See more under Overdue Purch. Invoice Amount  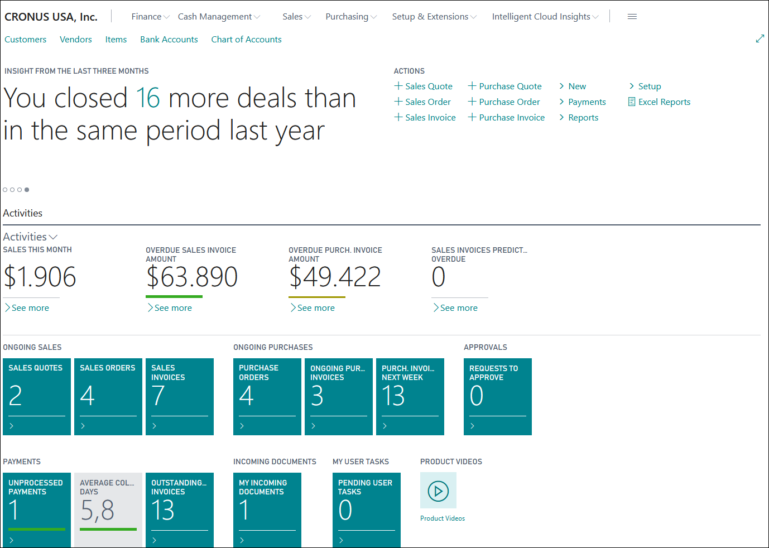(313, 307)
